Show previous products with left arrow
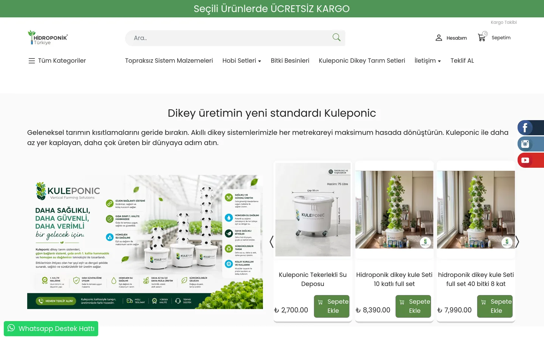544x340 pixels. coord(271,242)
